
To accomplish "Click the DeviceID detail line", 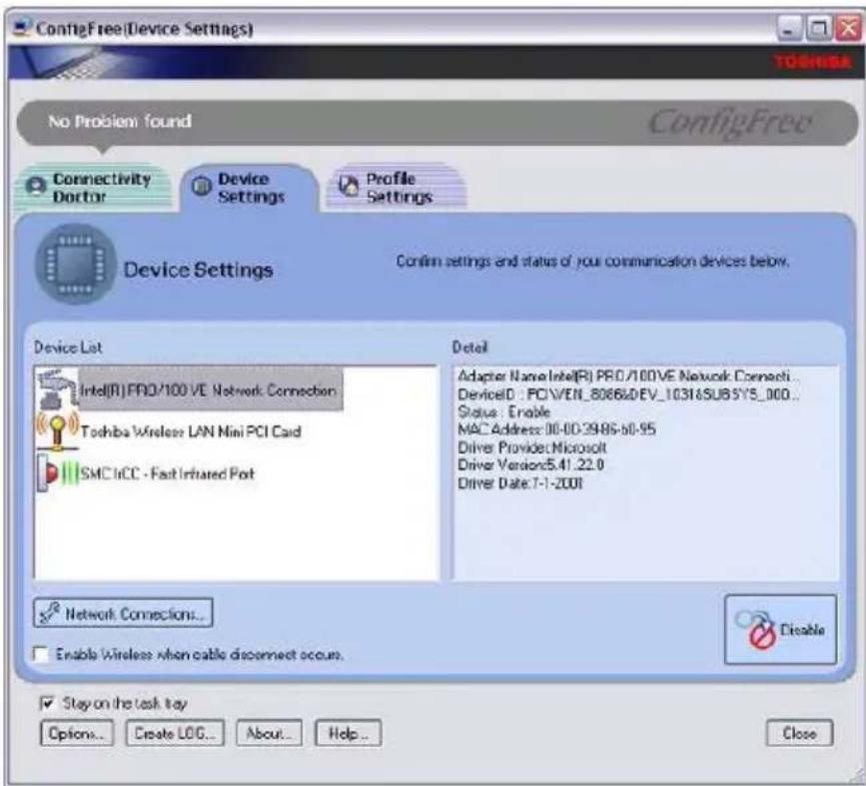I will (629, 394).
